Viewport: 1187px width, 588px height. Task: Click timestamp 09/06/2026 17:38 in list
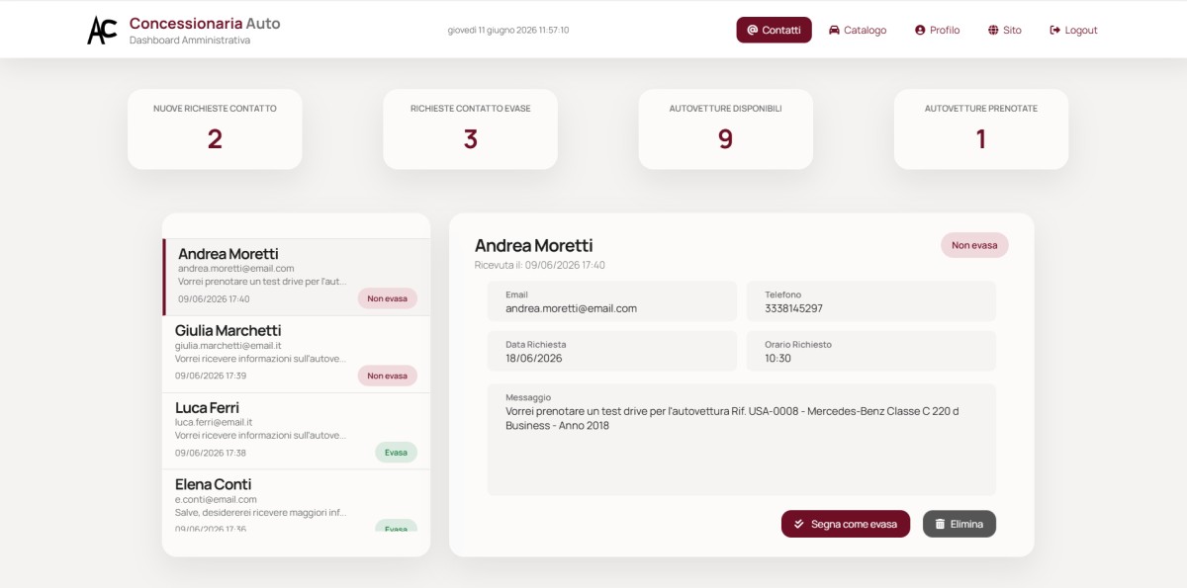point(211,453)
